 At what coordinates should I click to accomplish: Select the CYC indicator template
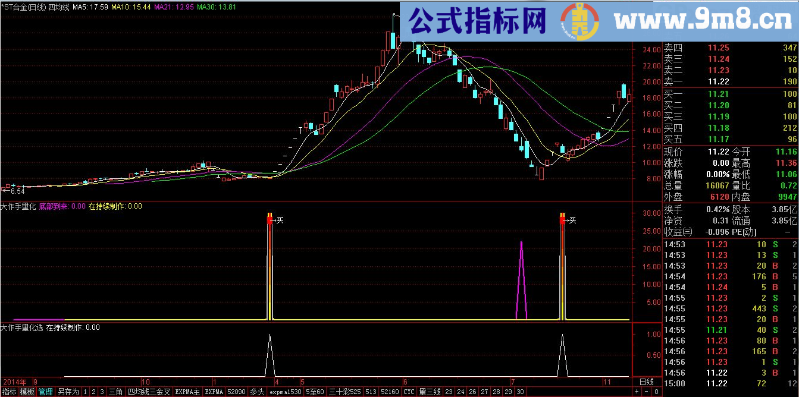click(x=409, y=392)
